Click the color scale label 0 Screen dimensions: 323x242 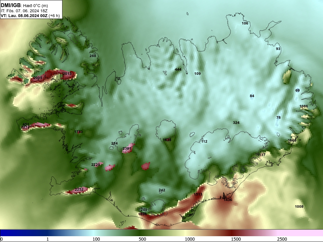[x=2, y=239]
